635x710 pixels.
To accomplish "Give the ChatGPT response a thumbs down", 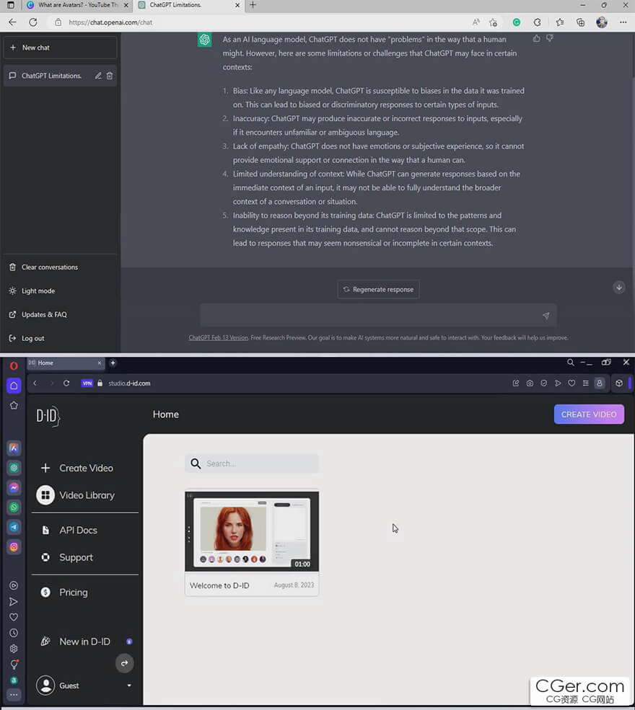I will tap(550, 38).
